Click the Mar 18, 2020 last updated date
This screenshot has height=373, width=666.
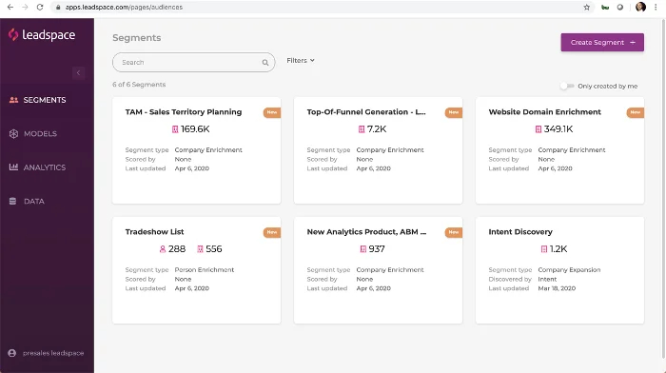[557, 288]
